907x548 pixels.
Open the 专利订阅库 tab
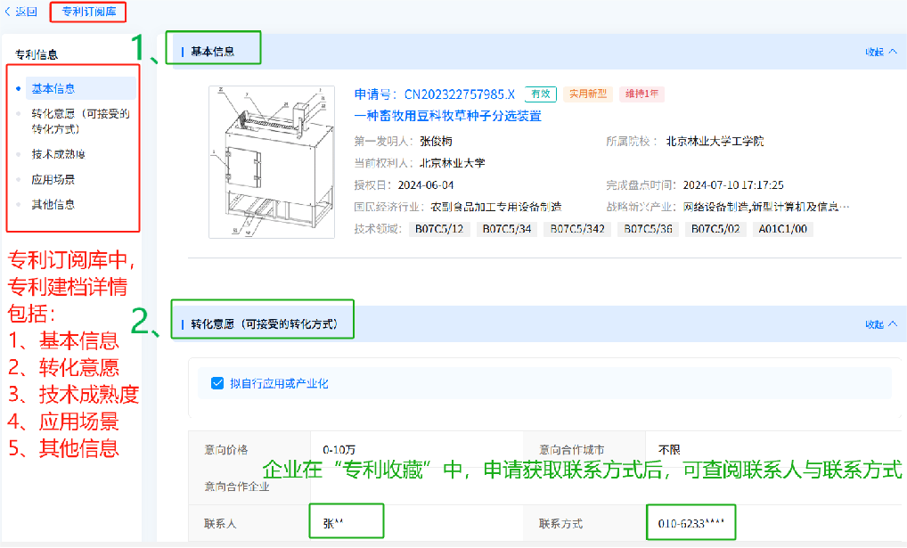coord(88,12)
